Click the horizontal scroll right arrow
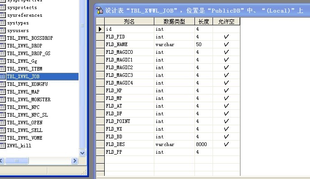Image resolution: width=310 pixels, height=179 pixels. click(74, 161)
